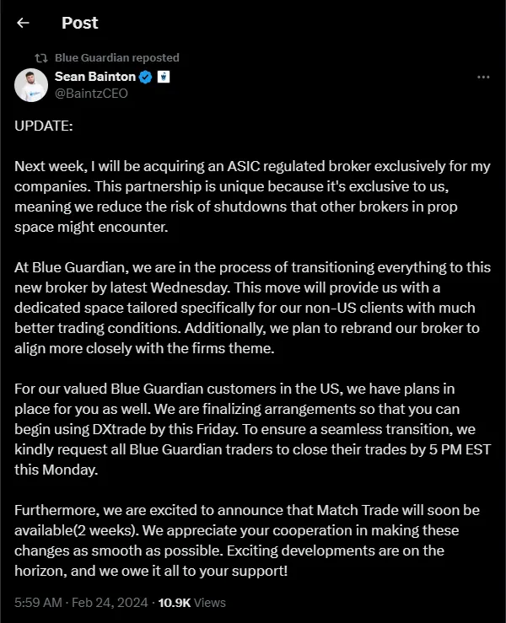Click the Views label
The height and width of the screenshot is (623, 506).
210,603
